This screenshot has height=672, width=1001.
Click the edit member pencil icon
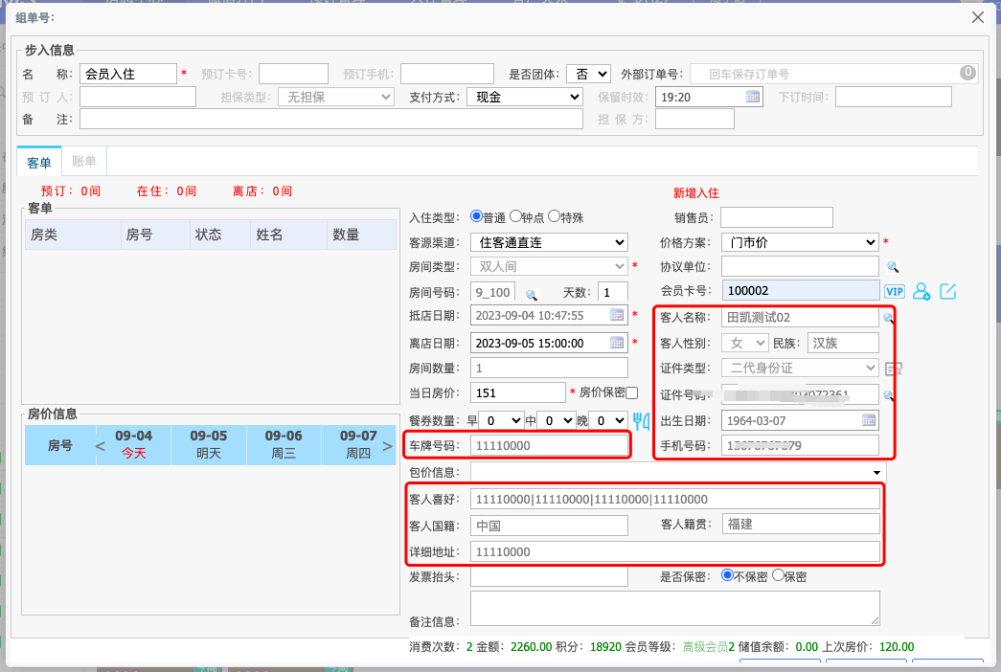click(948, 292)
